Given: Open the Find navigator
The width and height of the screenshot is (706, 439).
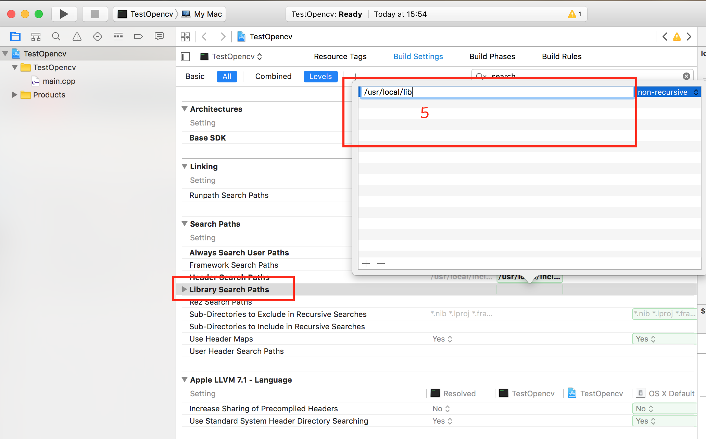Looking at the screenshot, I should pyautogui.click(x=56, y=37).
